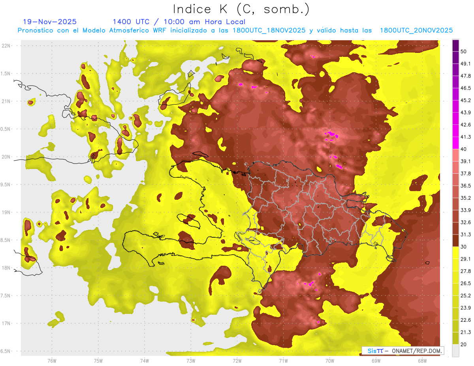
Task: Pick the magenta swatch between 40 and 41.3
Action: (455, 143)
